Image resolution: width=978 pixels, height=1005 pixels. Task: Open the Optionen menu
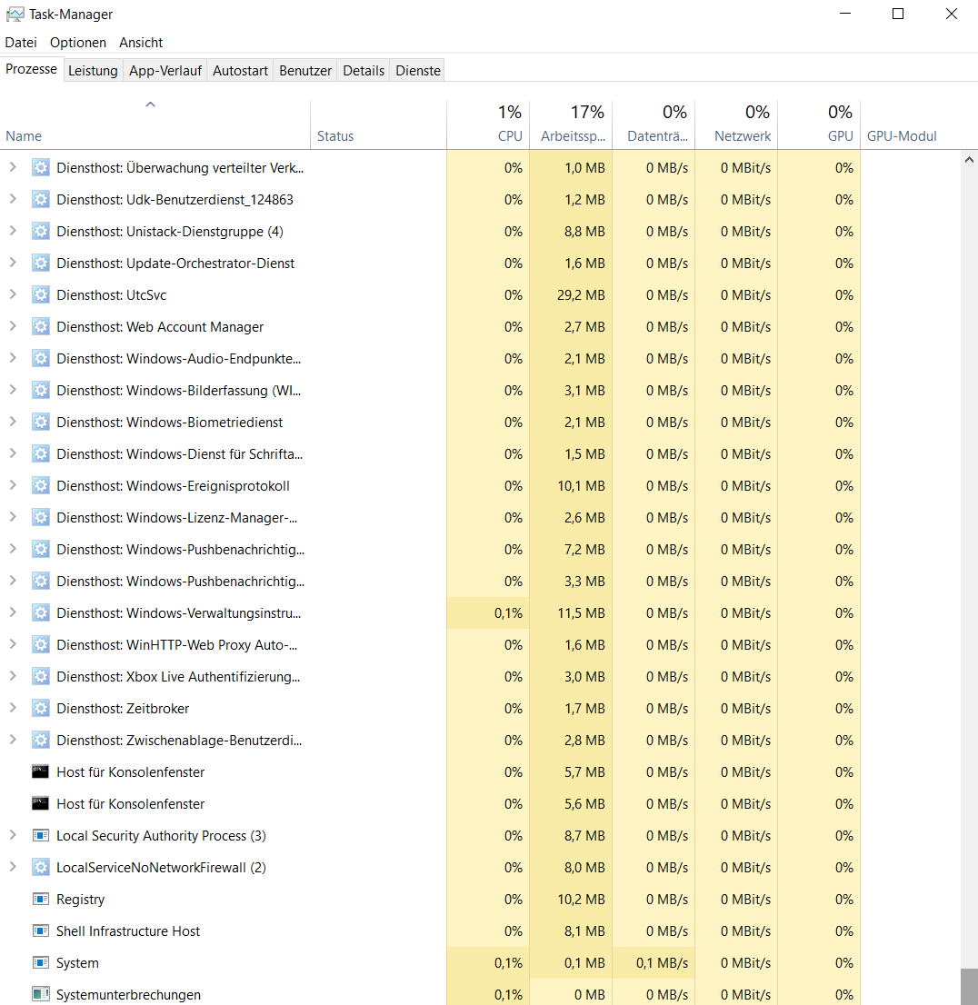(78, 43)
